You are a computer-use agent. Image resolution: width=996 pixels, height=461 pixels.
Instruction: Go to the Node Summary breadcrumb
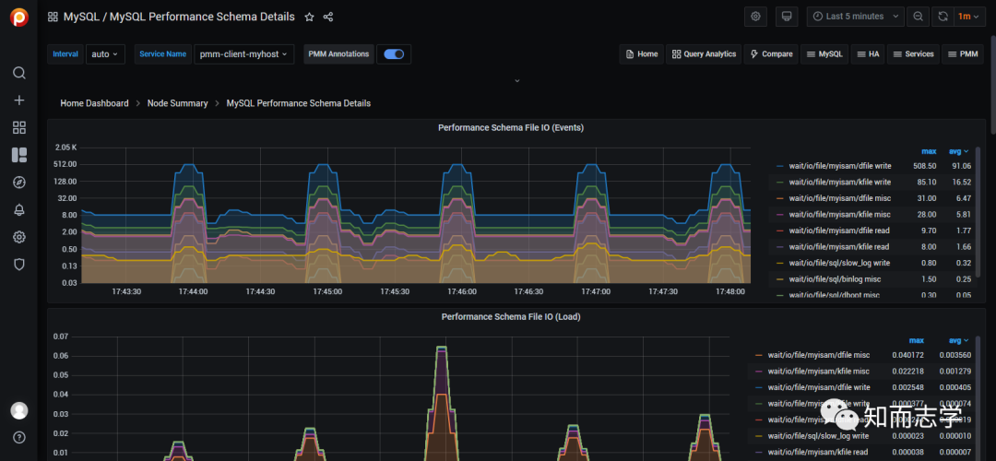click(178, 103)
